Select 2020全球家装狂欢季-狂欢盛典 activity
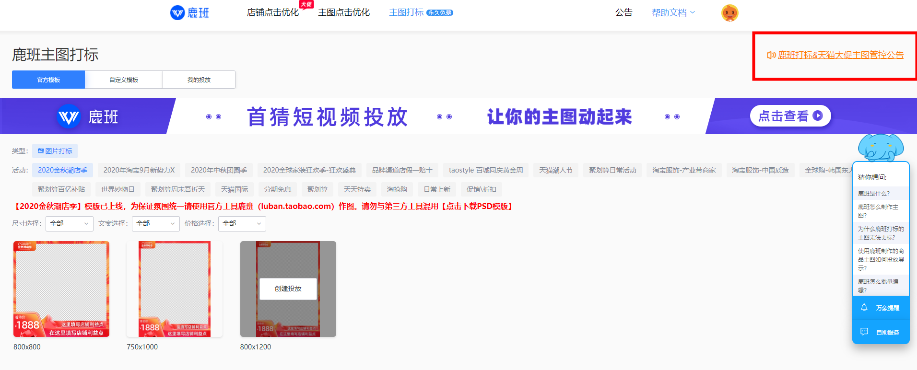The image size is (917, 370). (309, 170)
